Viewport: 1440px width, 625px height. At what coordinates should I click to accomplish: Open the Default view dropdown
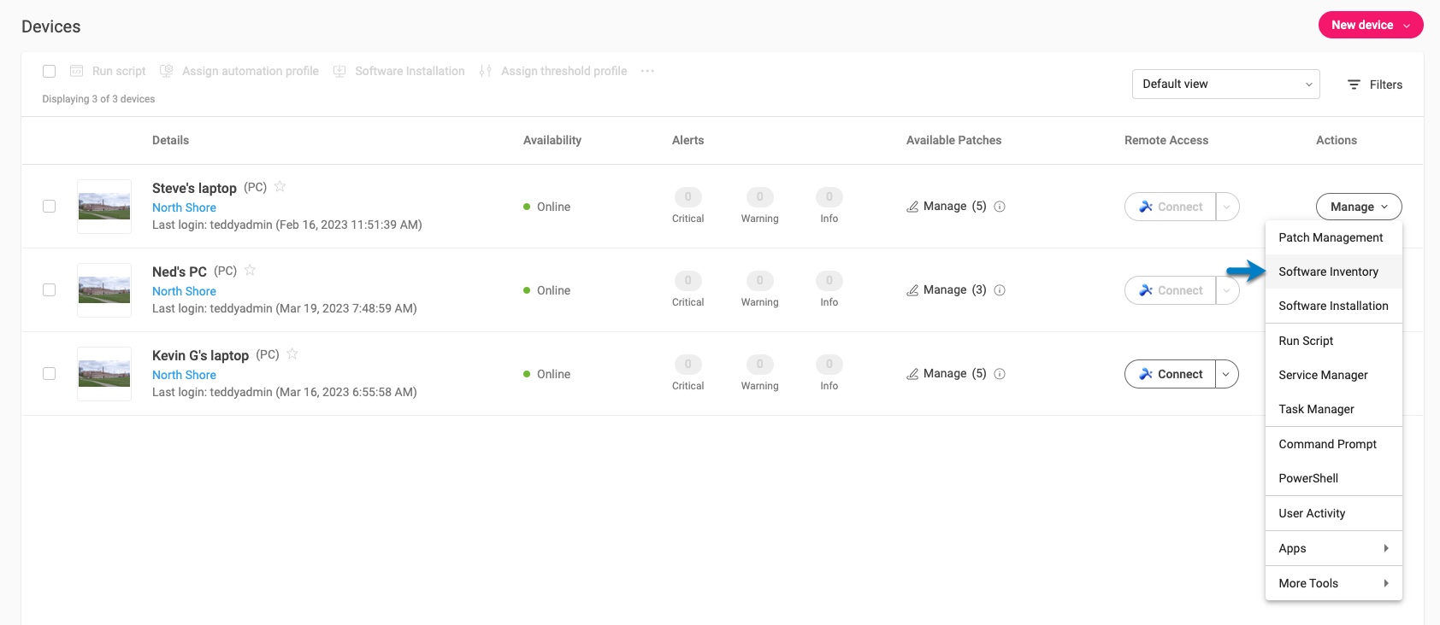(1225, 84)
